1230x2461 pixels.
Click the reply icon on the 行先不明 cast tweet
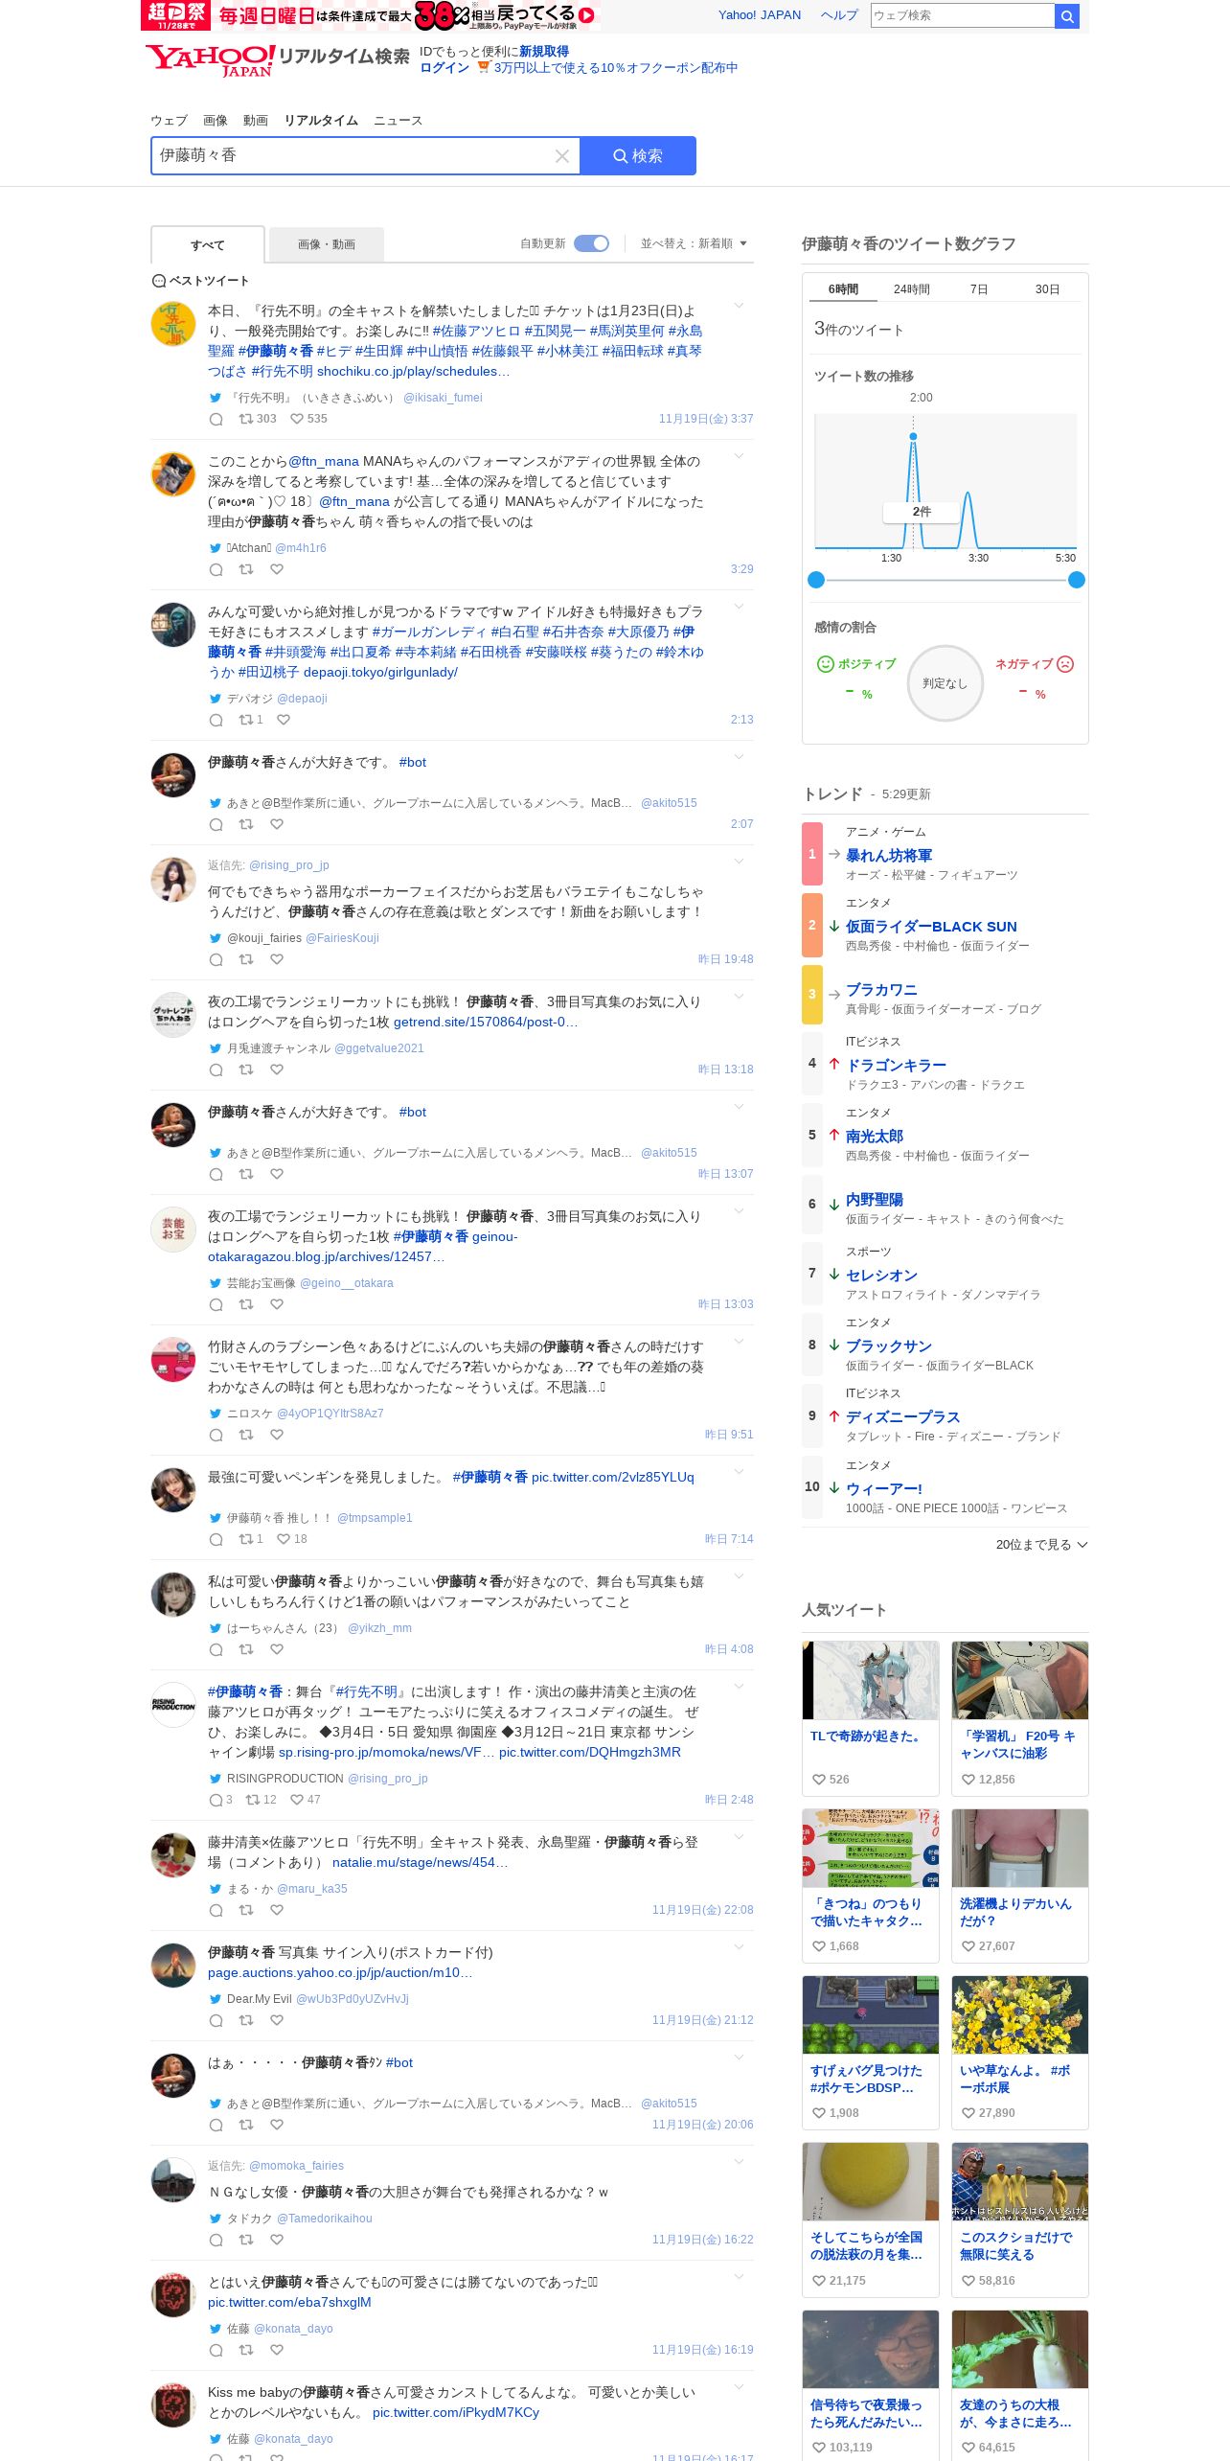216,420
